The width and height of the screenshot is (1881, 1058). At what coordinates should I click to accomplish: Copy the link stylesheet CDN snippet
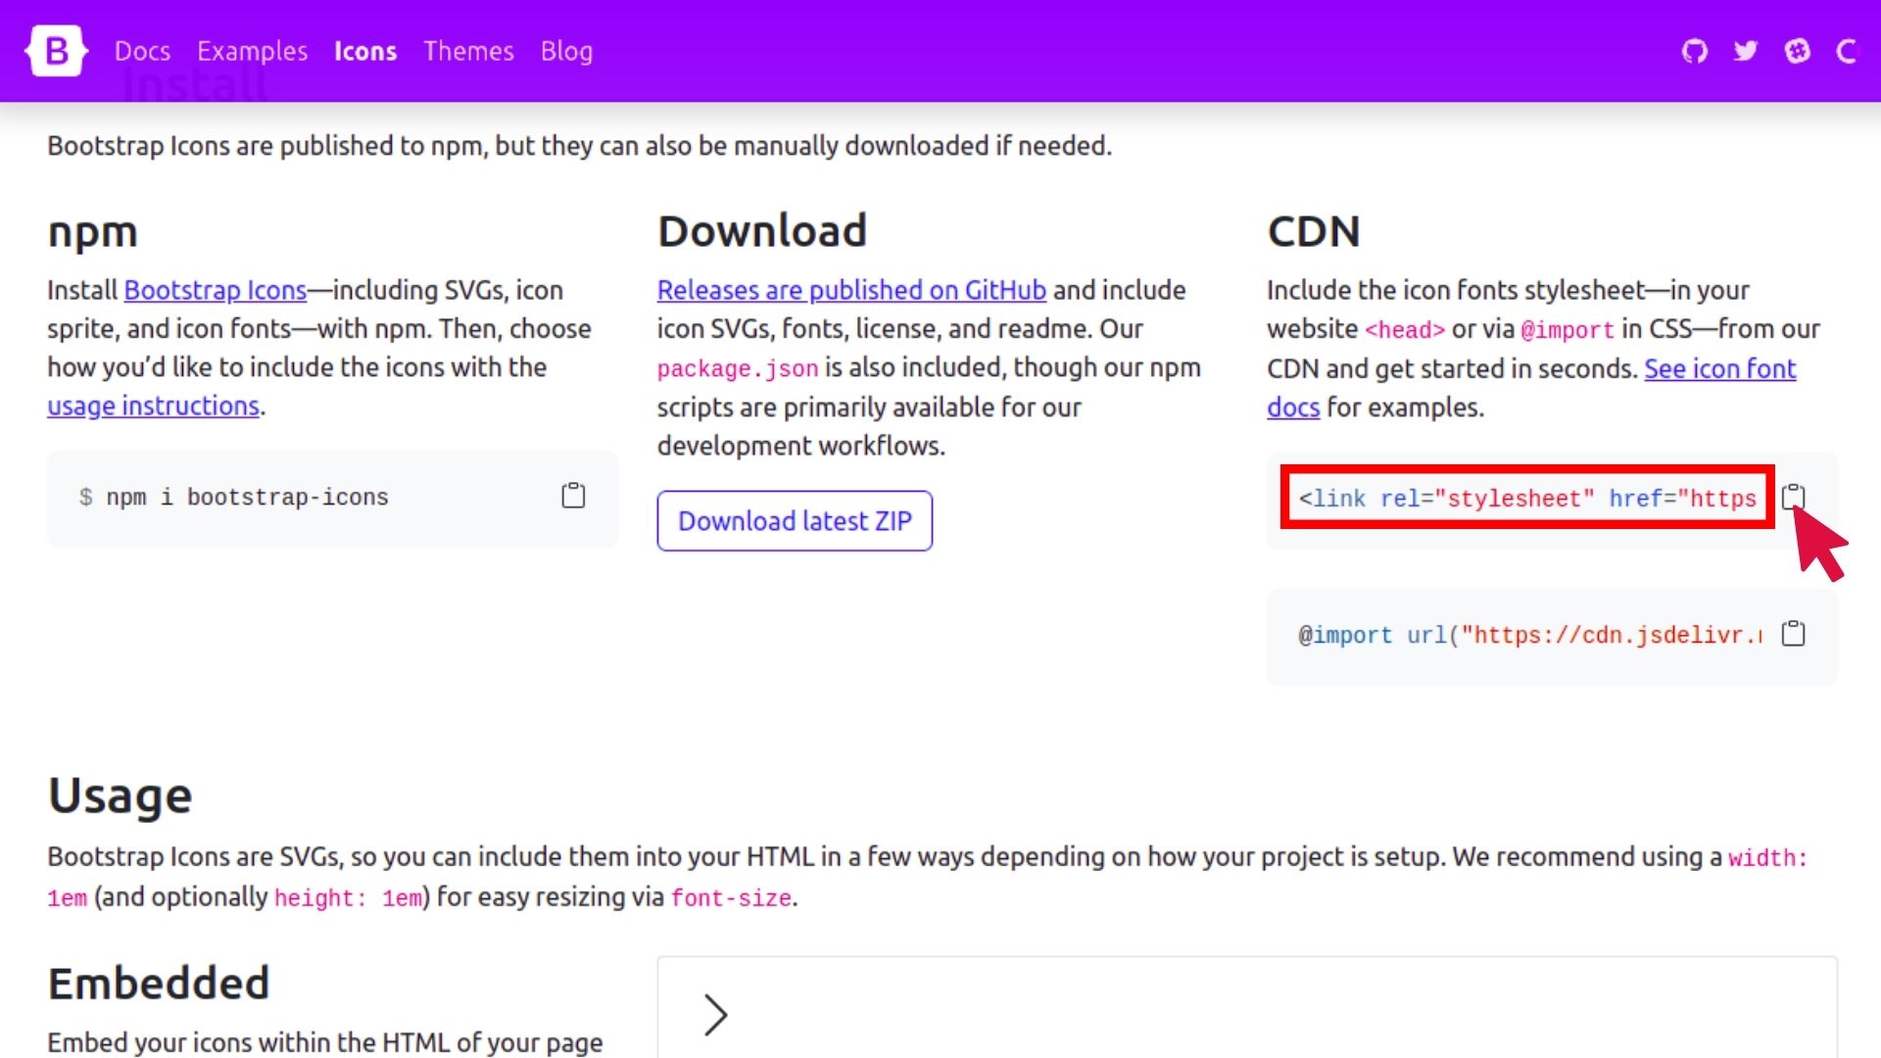[1793, 497]
